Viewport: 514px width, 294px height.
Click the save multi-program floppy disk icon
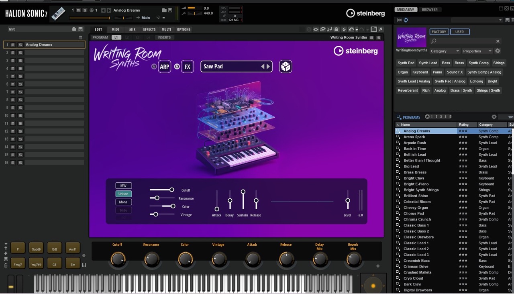point(81,29)
